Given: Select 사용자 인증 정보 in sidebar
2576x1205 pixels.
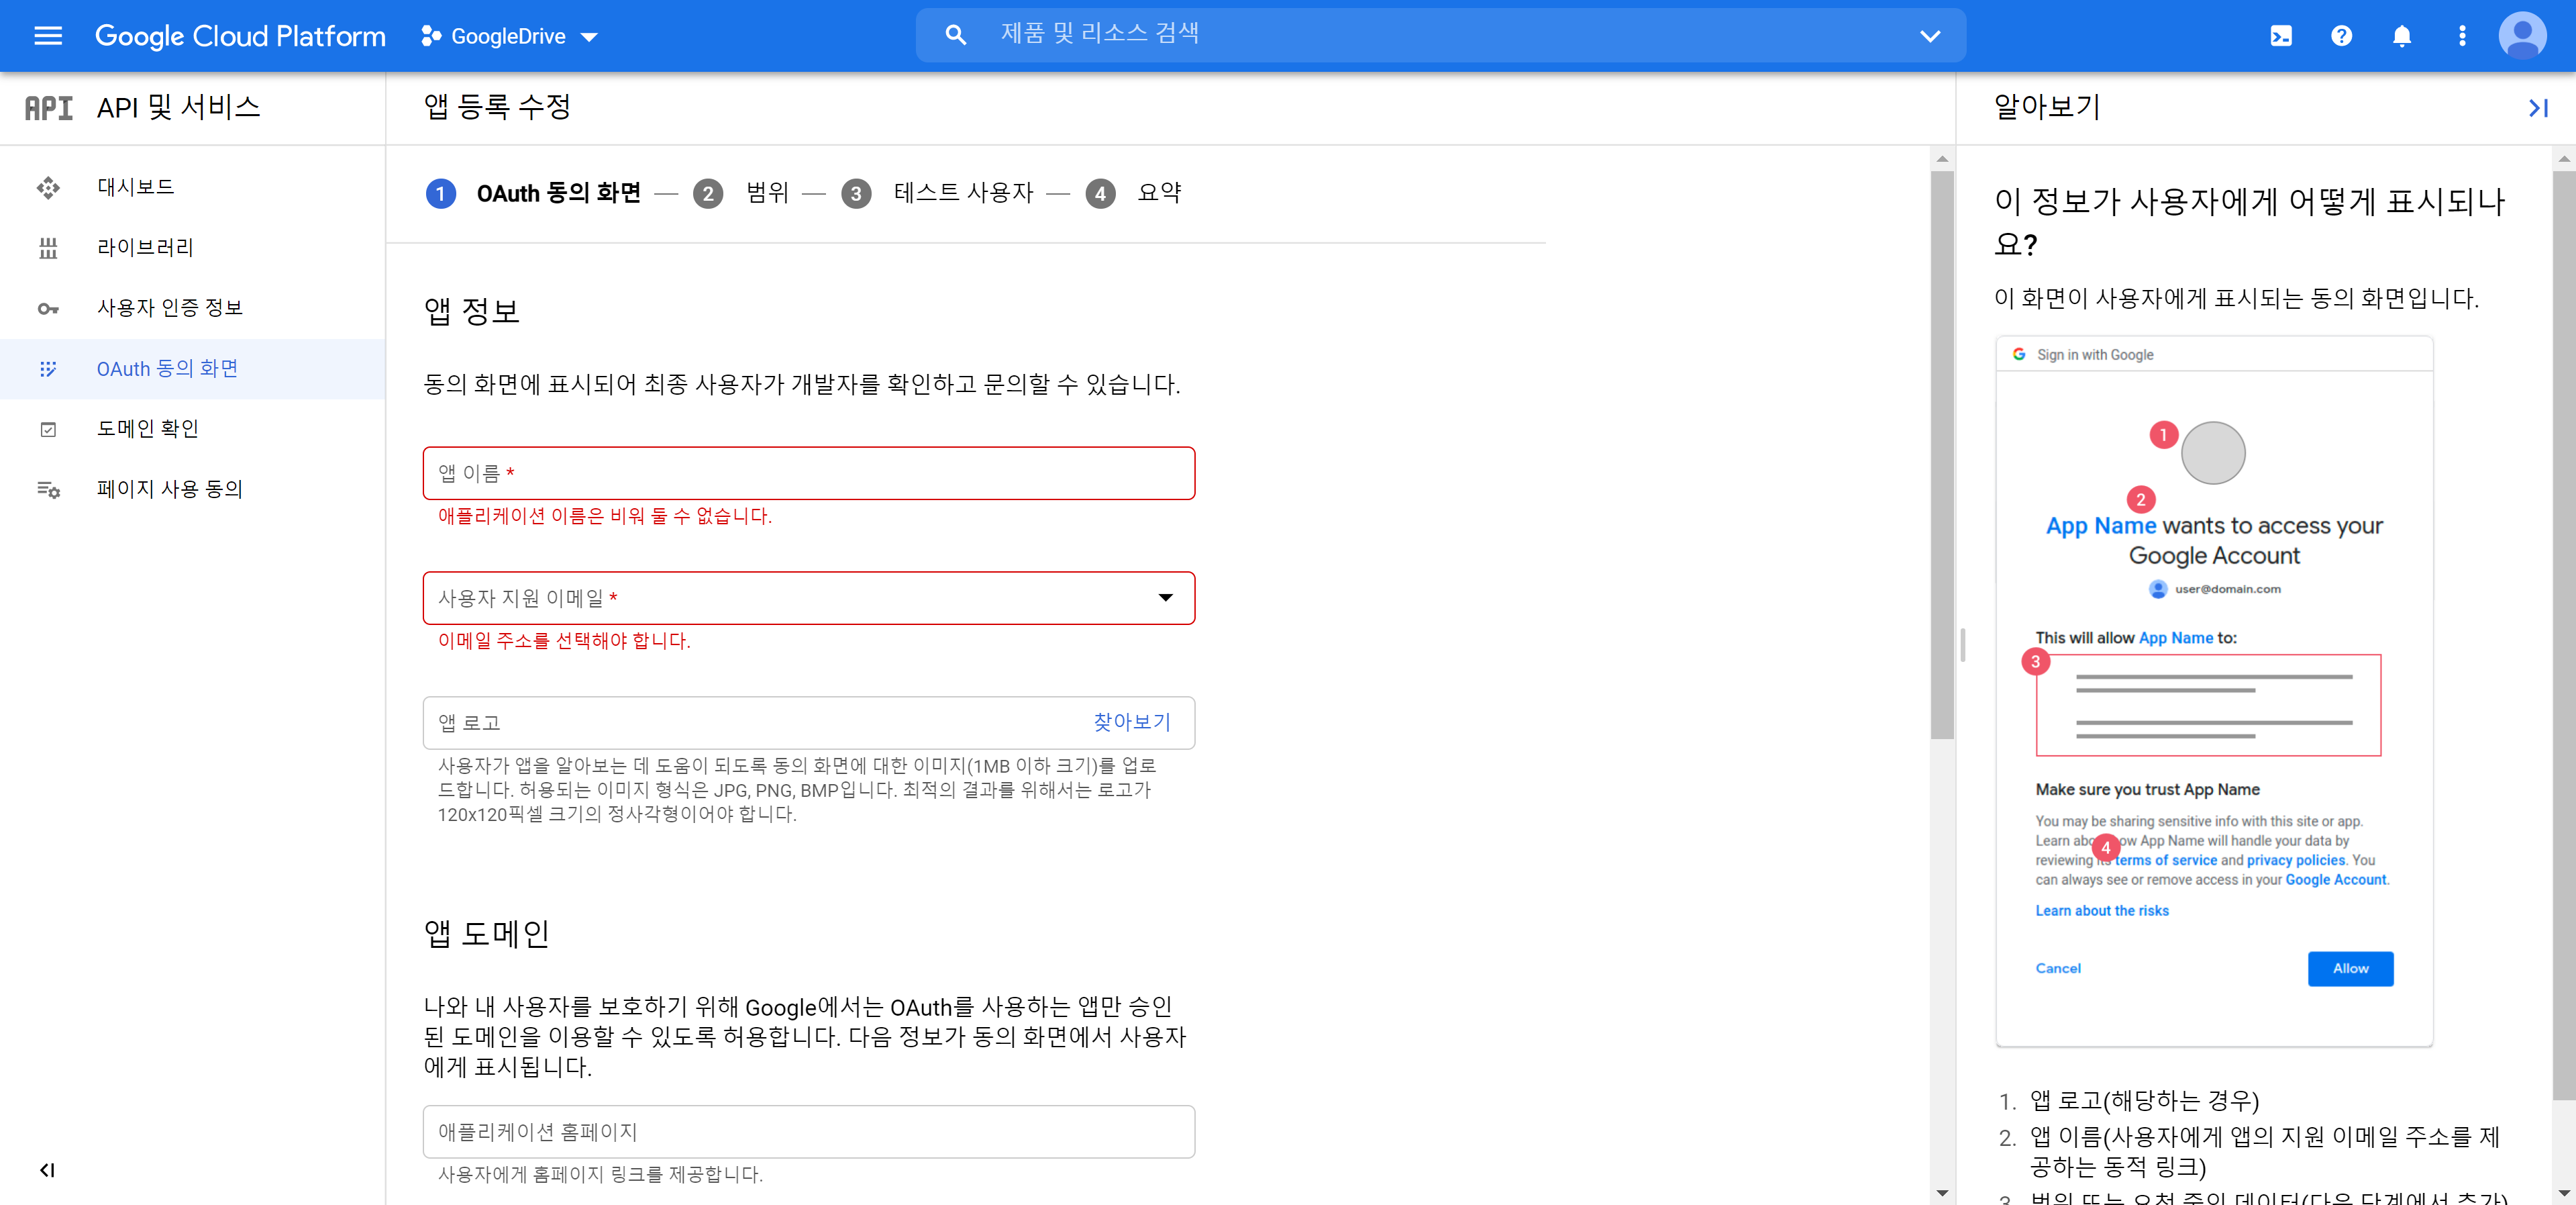Looking at the screenshot, I should [169, 307].
